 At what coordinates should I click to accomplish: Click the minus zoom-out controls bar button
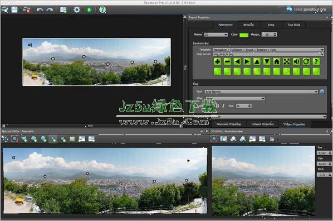coord(227,62)
